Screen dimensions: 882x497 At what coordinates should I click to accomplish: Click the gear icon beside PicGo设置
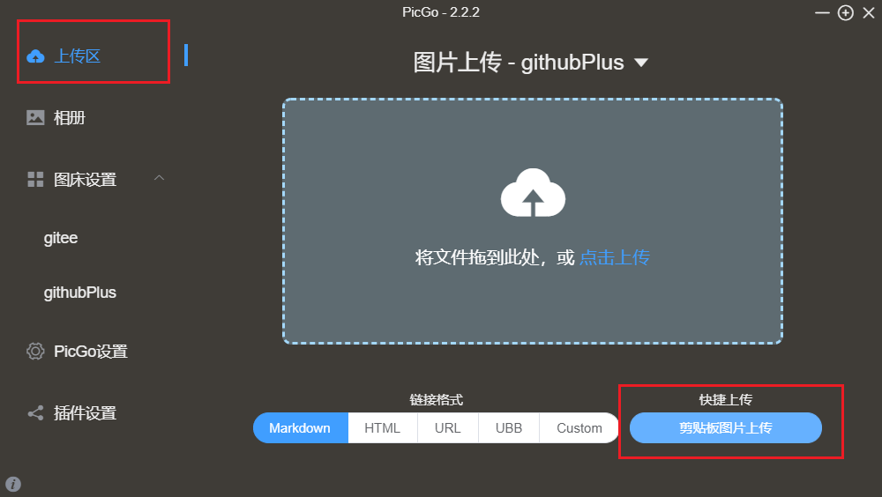35,351
